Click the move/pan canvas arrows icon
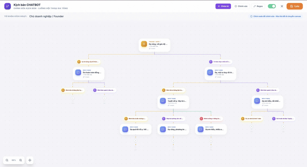The width and height of the screenshot is (307, 167). coord(30,160)
